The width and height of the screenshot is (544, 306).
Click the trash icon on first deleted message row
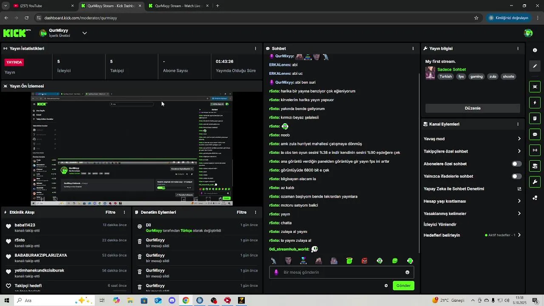139,241
